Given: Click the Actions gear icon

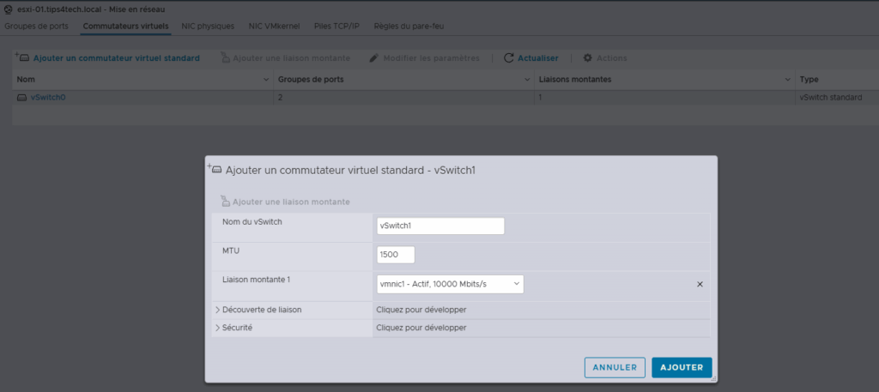Looking at the screenshot, I should (x=588, y=57).
